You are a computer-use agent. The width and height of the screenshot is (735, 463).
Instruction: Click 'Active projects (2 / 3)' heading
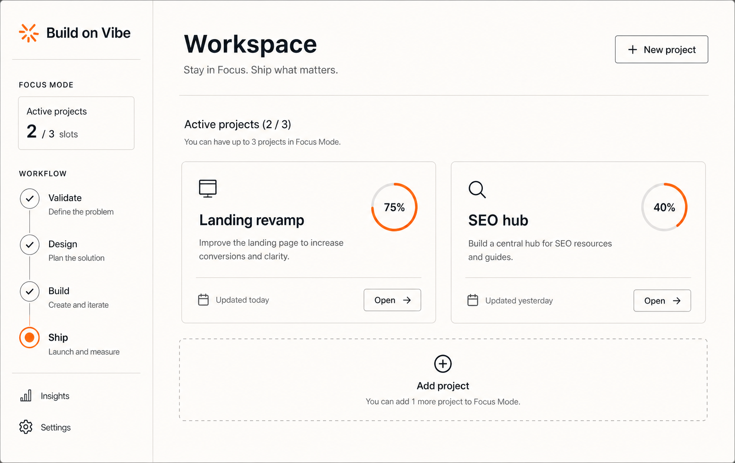coord(237,124)
